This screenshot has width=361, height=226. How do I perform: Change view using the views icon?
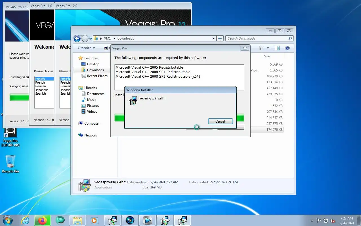(x=262, y=48)
